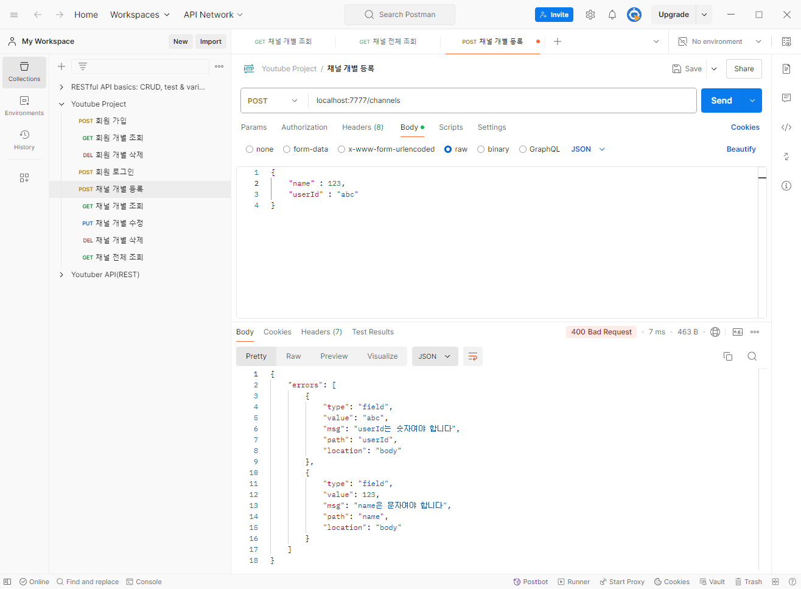Open a new request tab with plus

pos(558,41)
